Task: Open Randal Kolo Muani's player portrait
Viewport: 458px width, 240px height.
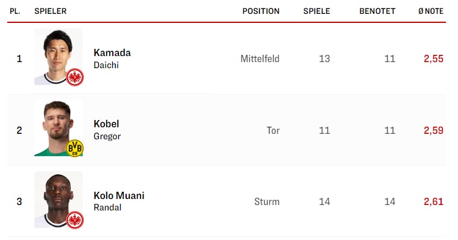Action: pyautogui.click(x=59, y=200)
